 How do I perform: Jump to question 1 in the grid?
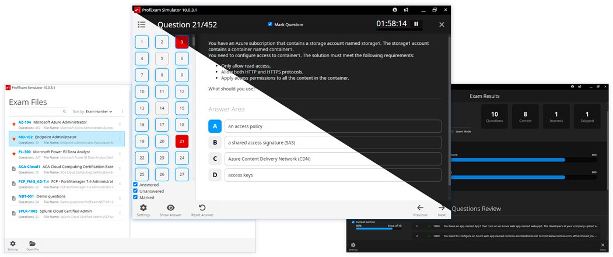coord(142,42)
